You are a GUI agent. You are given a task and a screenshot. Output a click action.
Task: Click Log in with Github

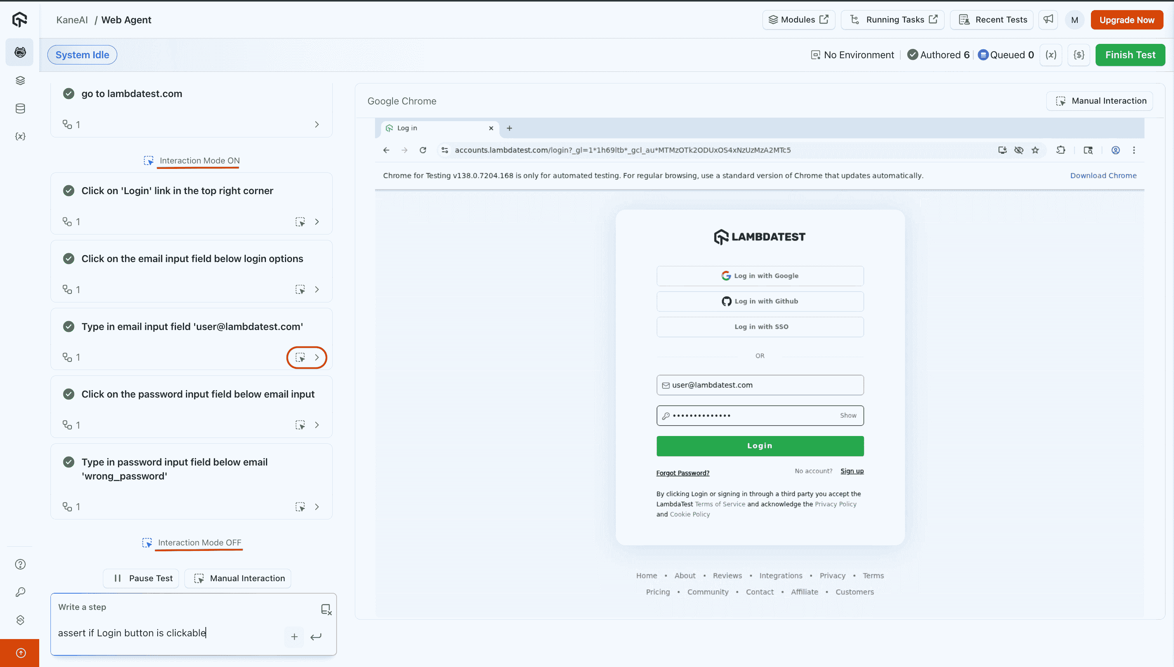[x=760, y=301]
